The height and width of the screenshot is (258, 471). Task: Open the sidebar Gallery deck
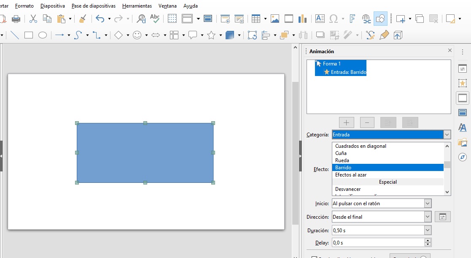(x=463, y=142)
